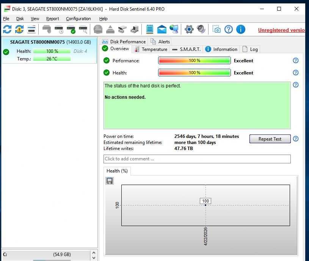The image size is (309, 261).
Task: Open the S.M.A.R.T. tab
Action: click(187, 49)
